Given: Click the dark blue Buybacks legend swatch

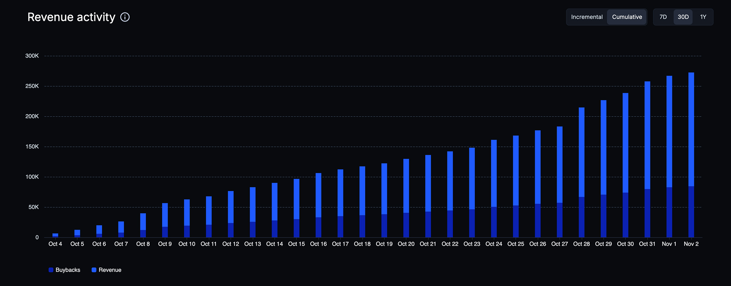Looking at the screenshot, I should click(x=51, y=270).
